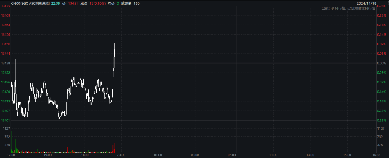Click the red 0.05% percentage label

pos(382,54)
